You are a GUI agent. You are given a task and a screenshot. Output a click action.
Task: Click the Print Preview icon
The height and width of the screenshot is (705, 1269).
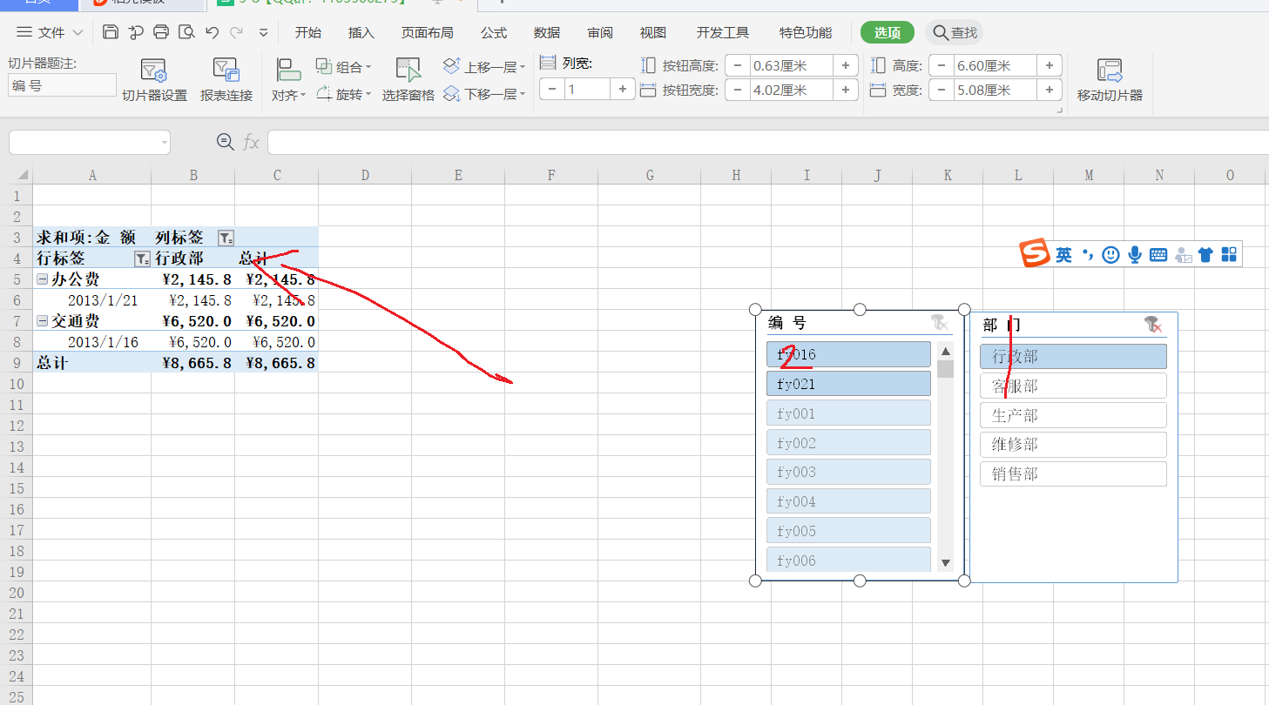pos(186,33)
